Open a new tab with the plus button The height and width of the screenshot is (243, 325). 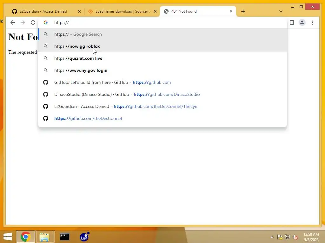tap(243, 11)
